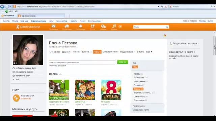Viewport: 216px width, 121px height.
Task: Click the 'стратегия' example search link
Action: [62, 66]
